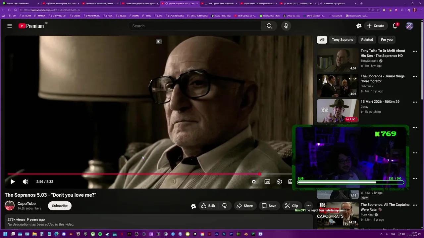Save video to playlist
Screen dimensions: 424x238
[269, 206]
